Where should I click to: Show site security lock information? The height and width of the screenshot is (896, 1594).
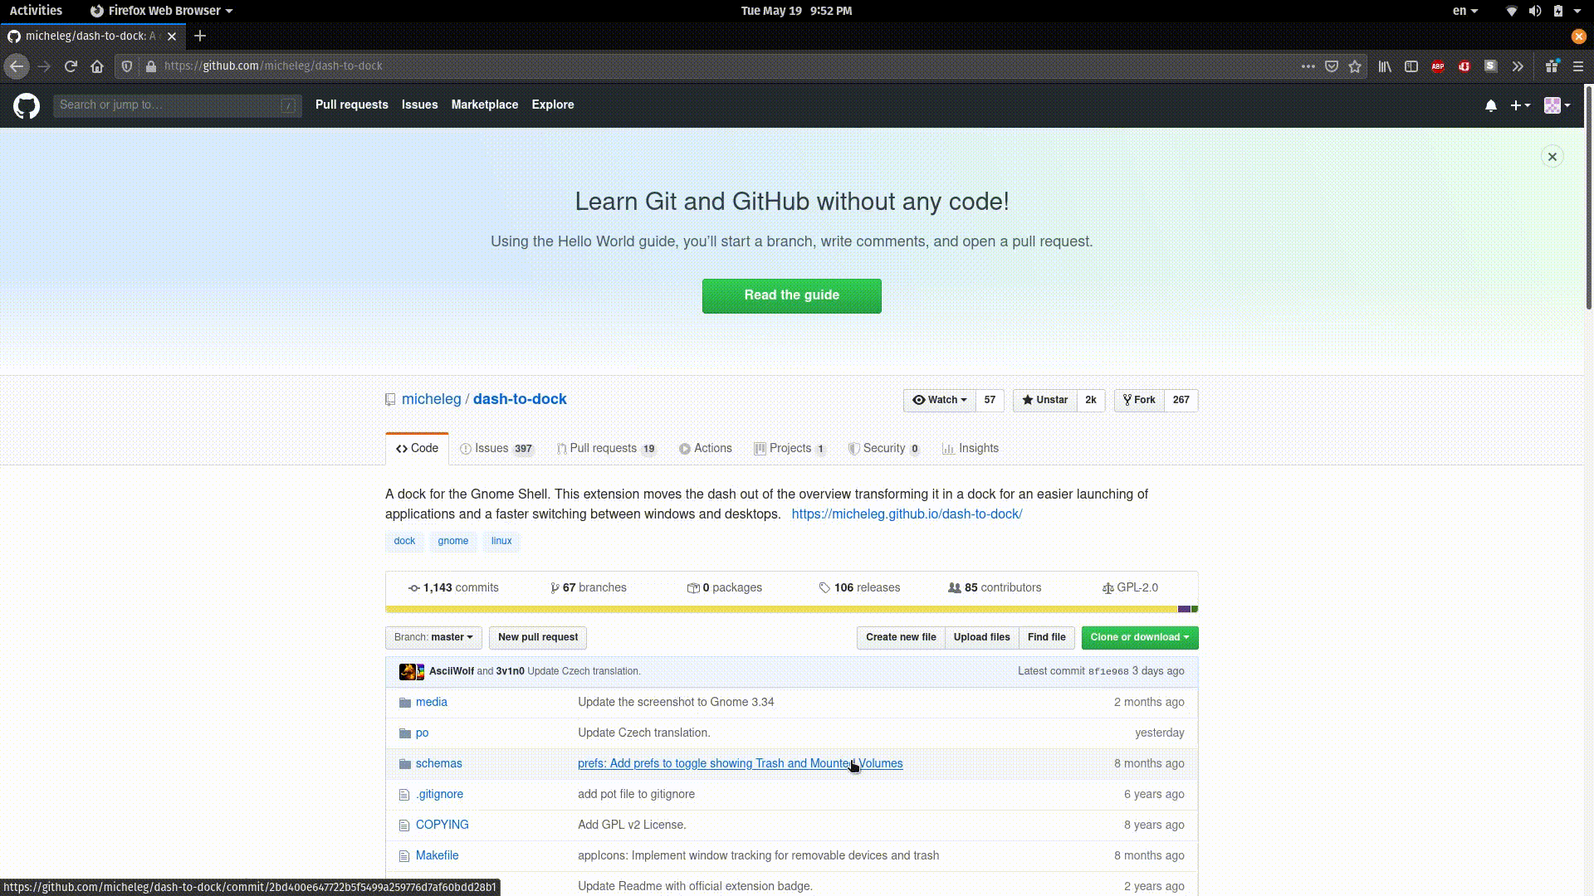150,66
